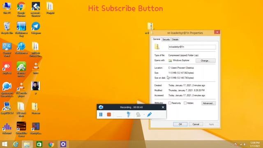Switch to the Details tab
The width and height of the screenshot is (263, 148).
[x=175, y=39]
